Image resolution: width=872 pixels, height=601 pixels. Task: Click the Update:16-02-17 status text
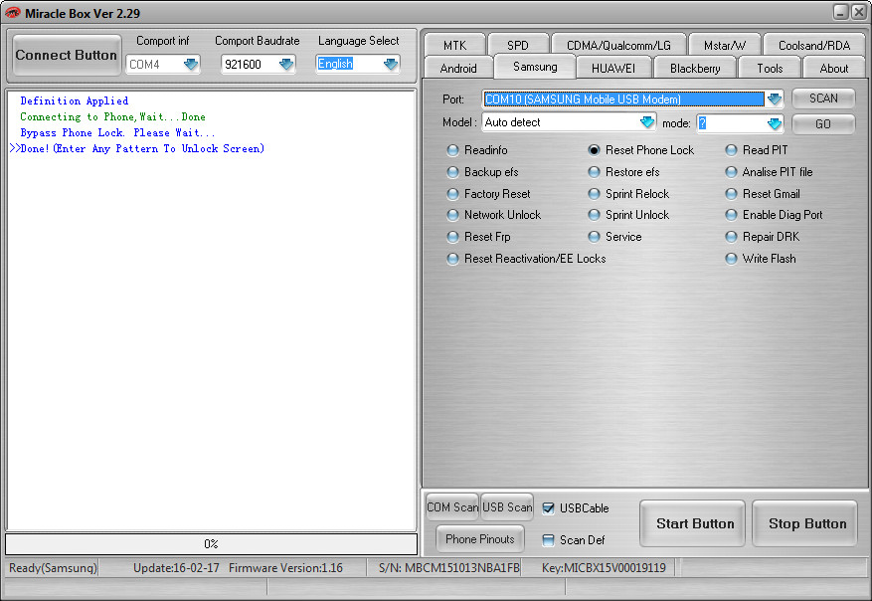(x=176, y=568)
